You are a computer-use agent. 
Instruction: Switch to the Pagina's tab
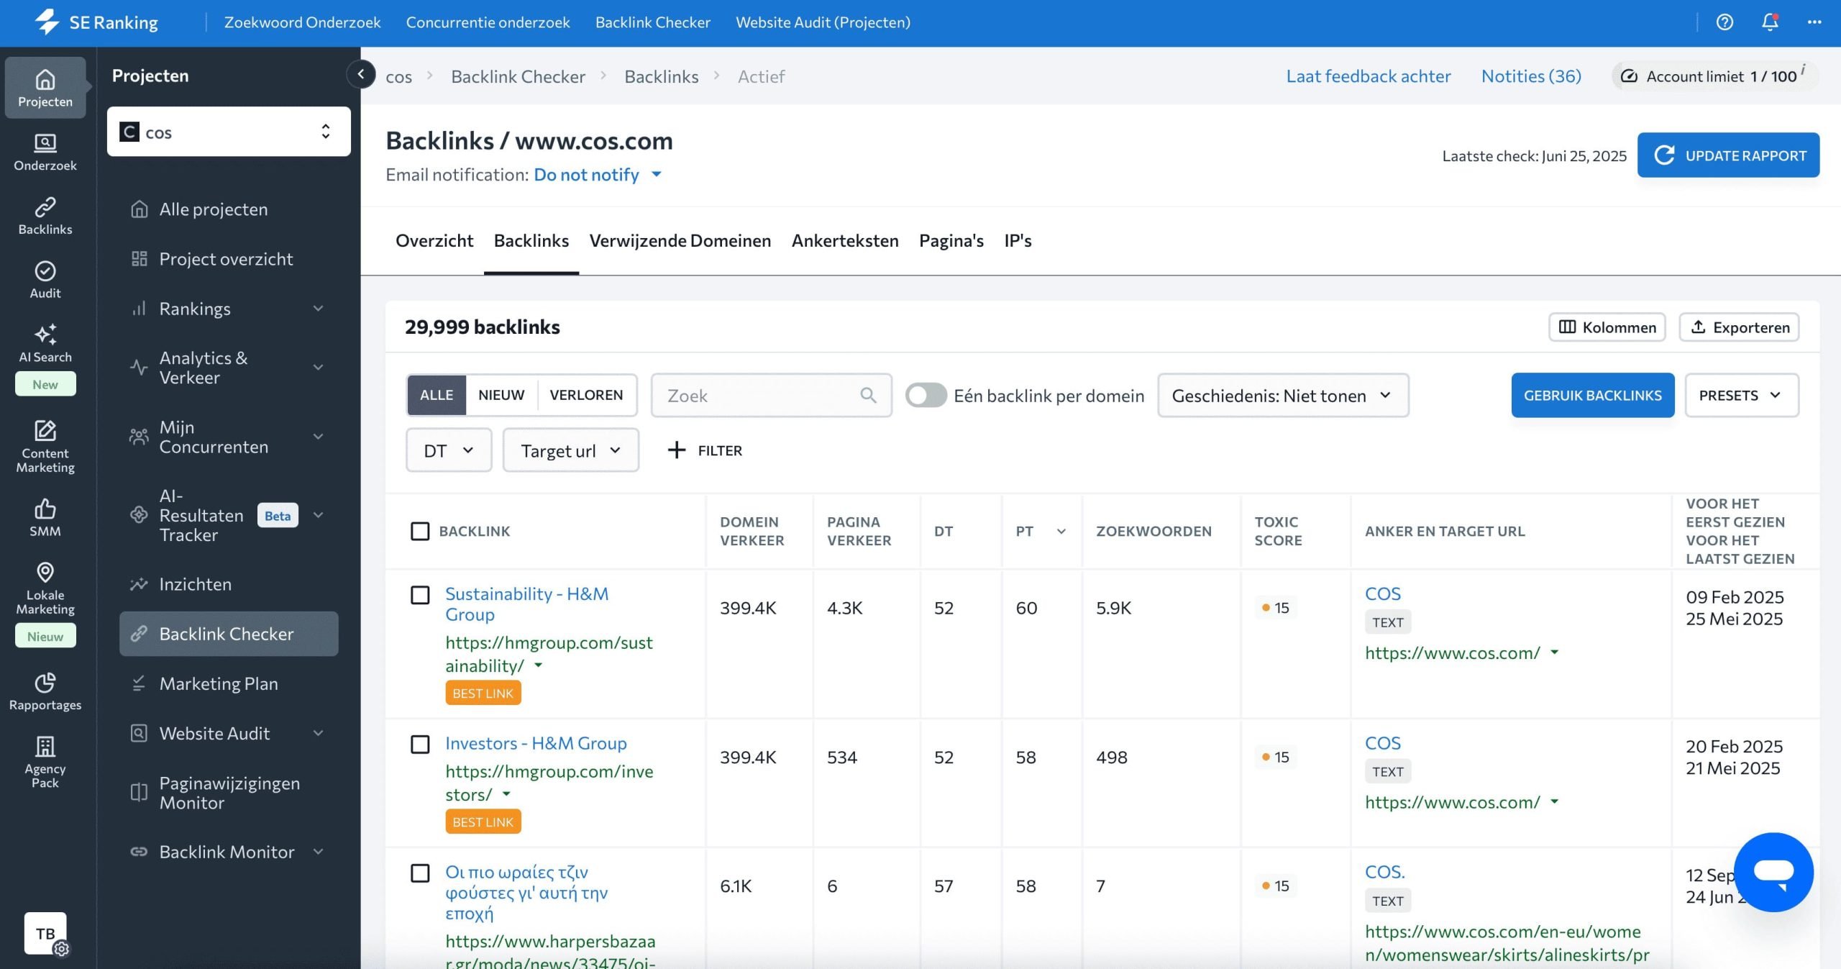point(951,240)
